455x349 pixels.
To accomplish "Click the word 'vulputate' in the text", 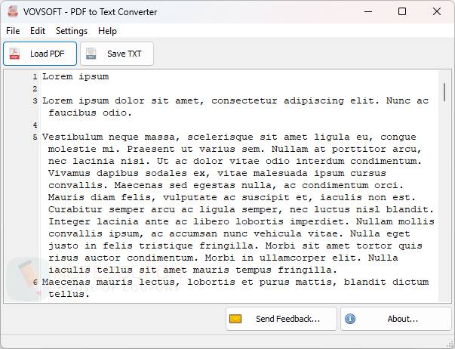I will 190,198.
